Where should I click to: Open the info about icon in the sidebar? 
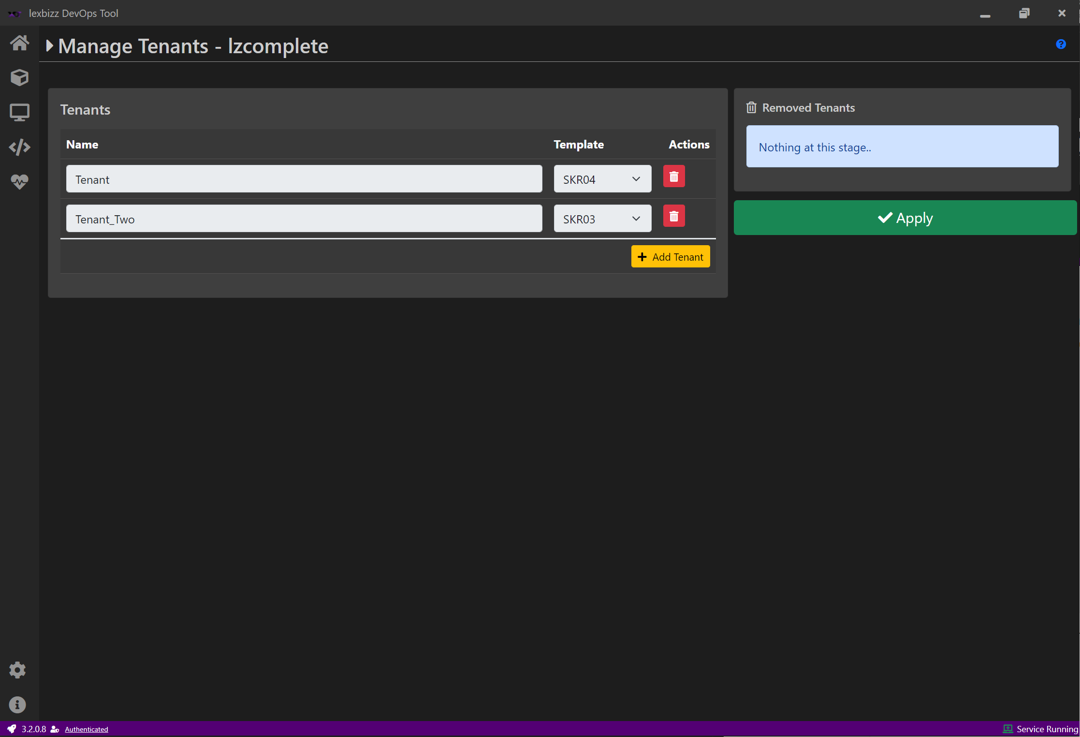17,705
